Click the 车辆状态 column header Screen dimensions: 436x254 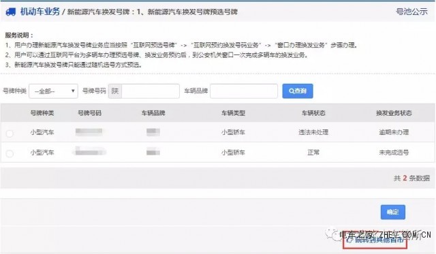point(313,113)
